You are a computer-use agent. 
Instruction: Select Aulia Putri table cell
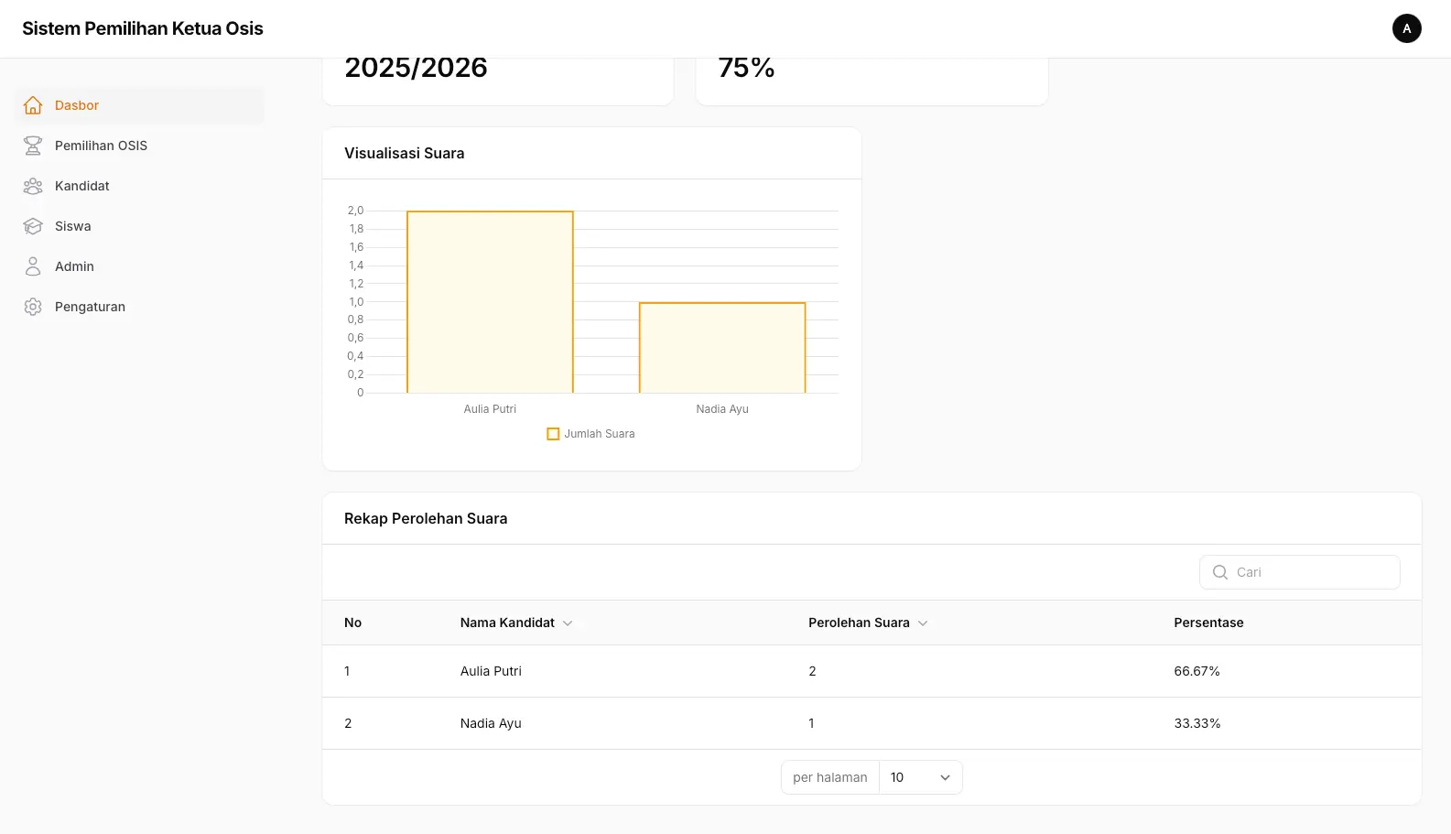tap(491, 671)
